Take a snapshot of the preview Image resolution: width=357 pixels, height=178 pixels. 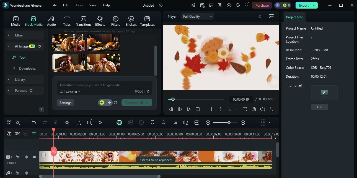click(x=254, y=109)
